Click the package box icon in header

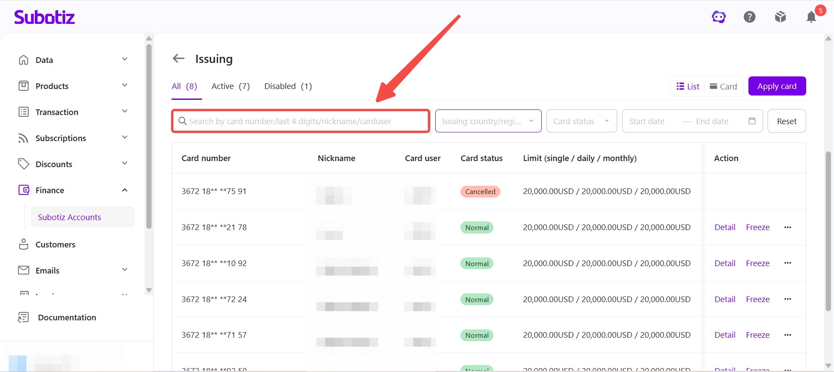(x=781, y=17)
